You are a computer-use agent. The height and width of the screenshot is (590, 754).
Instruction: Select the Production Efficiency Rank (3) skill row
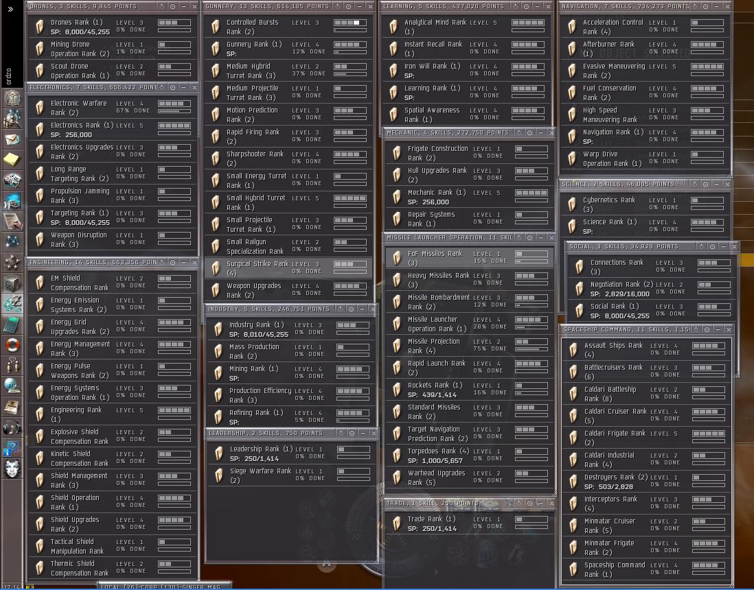tap(291, 395)
